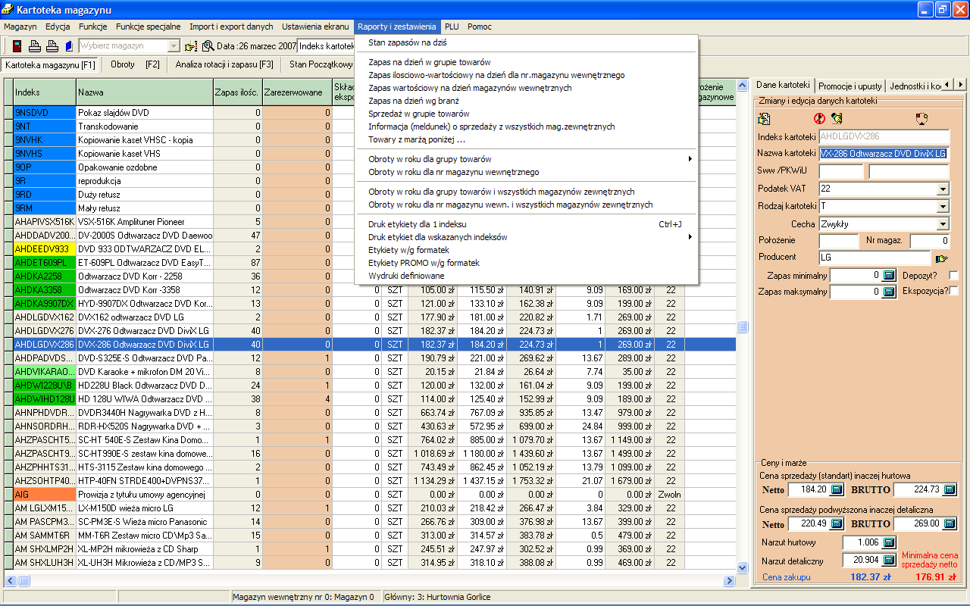Image resolution: width=970 pixels, height=606 pixels.
Task: Expand the Rodzaj kartoteki dropdown
Action: point(943,206)
